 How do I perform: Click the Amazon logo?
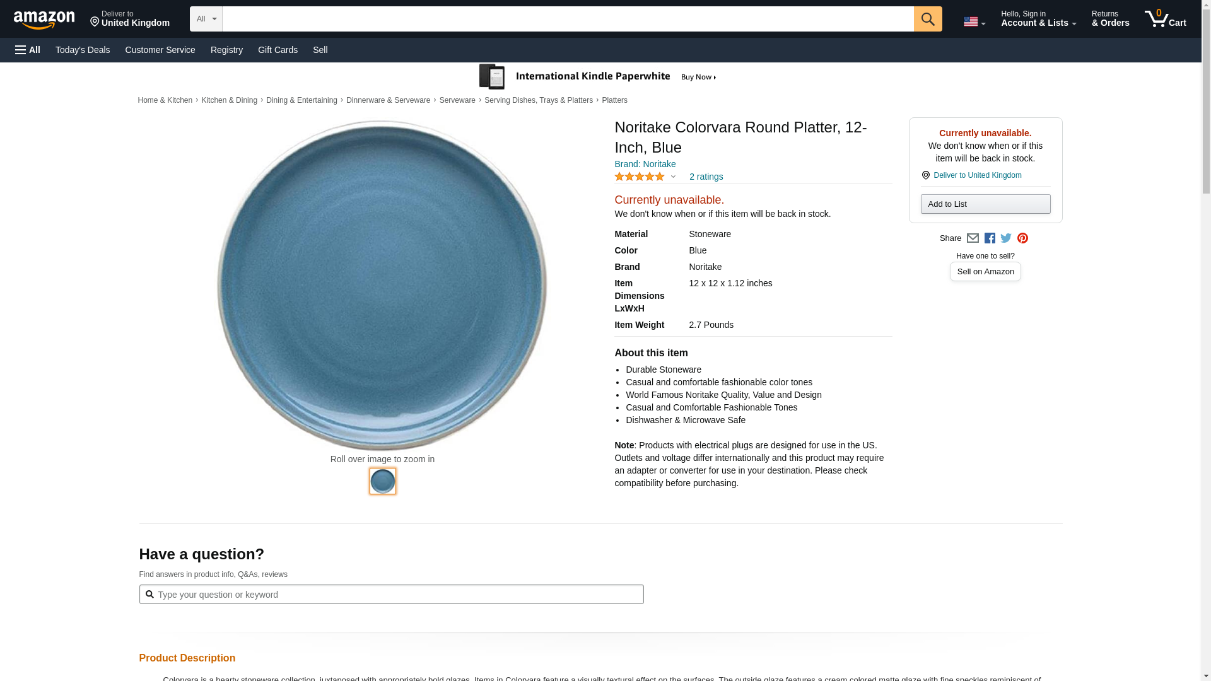[44, 20]
